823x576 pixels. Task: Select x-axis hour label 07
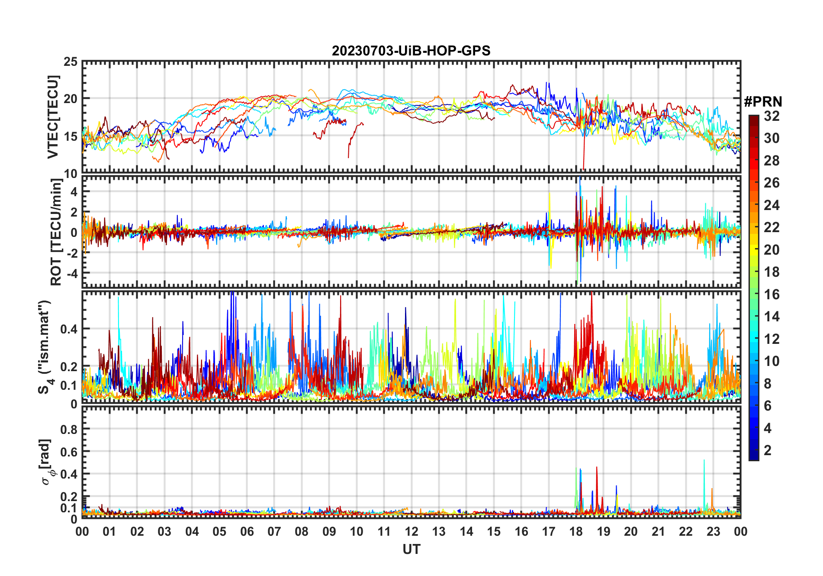click(274, 531)
